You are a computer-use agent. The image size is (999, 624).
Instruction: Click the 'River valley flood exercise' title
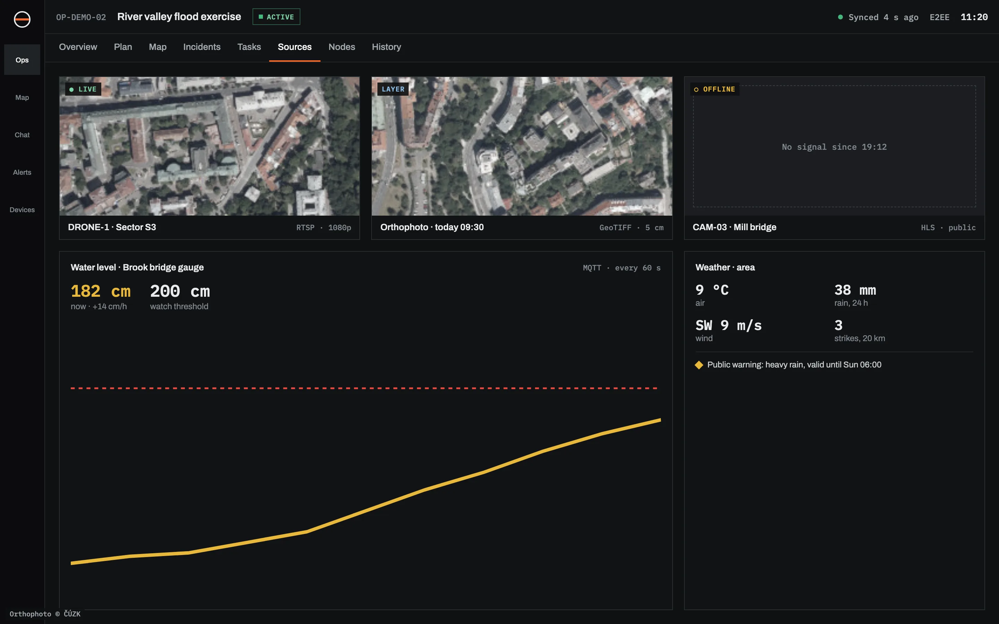179,17
